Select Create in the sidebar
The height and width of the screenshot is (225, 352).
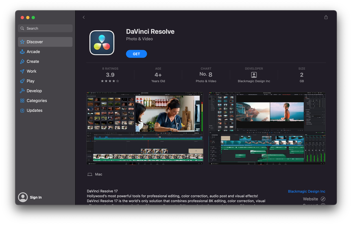point(45,61)
